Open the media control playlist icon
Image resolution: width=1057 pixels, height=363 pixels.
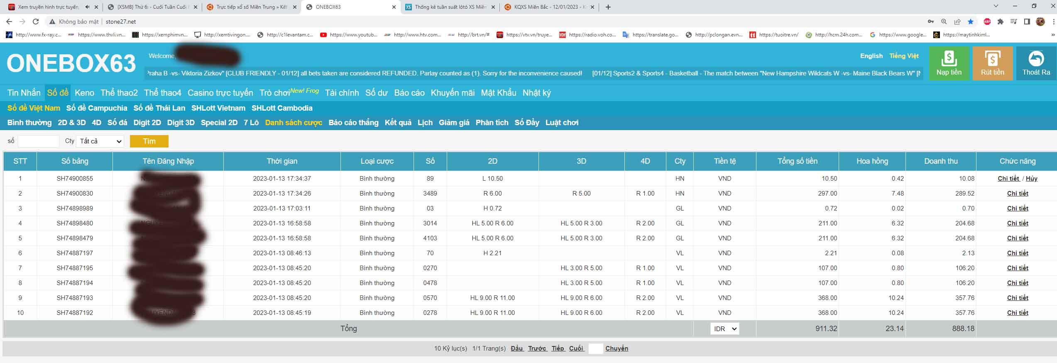(x=1013, y=22)
